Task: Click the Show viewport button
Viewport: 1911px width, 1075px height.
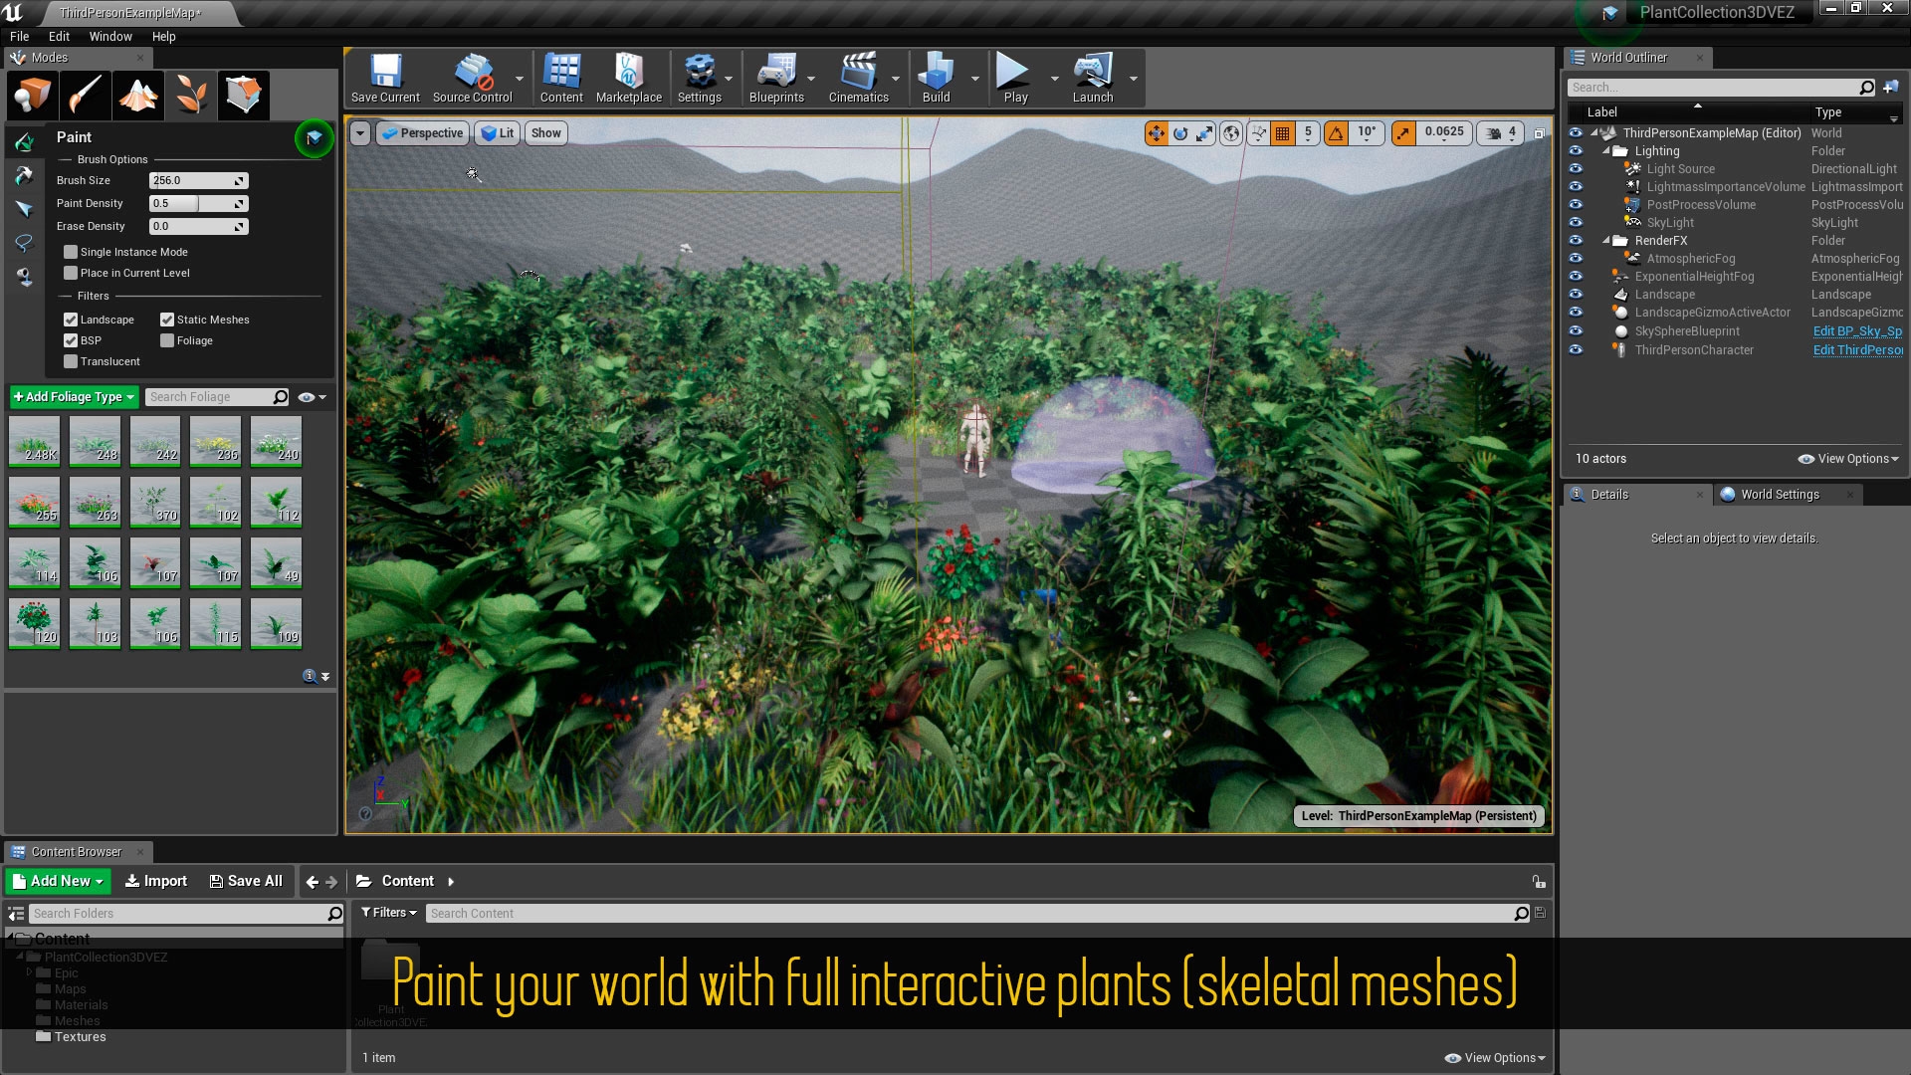Action: click(x=545, y=133)
